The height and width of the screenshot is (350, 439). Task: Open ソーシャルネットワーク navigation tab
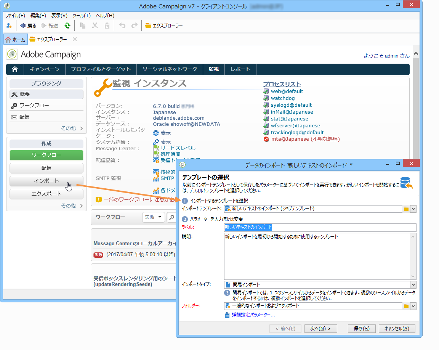tap(170, 69)
